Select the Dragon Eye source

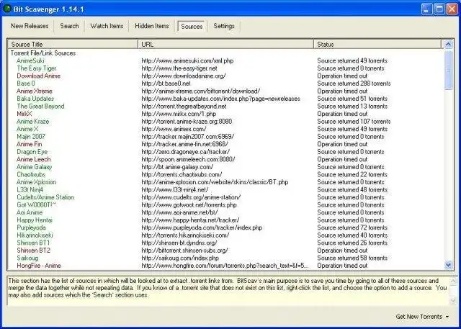[x=32, y=152]
